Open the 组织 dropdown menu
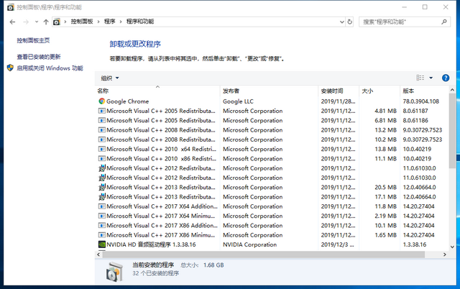The height and width of the screenshot is (289, 460). (x=110, y=78)
